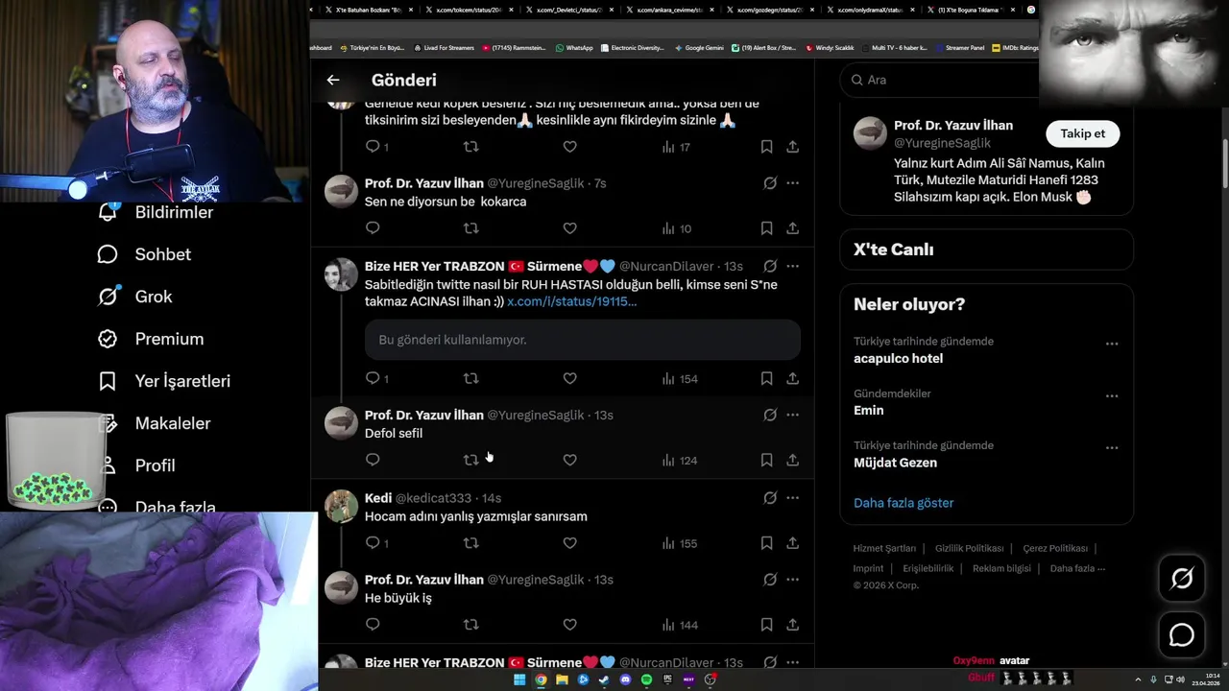Open Grok icon on NurcanDilaver RUH HASTASI post
The width and height of the screenshot is (1229, 691).
point(770,266)
